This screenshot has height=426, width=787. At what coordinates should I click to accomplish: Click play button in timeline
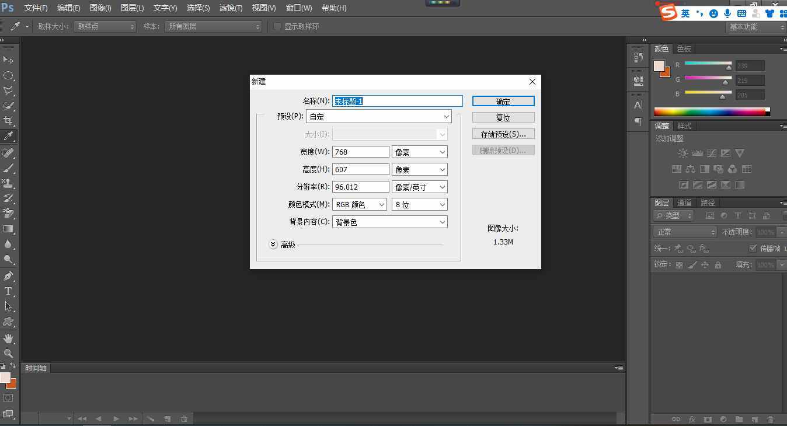click(x=116, y=418)
